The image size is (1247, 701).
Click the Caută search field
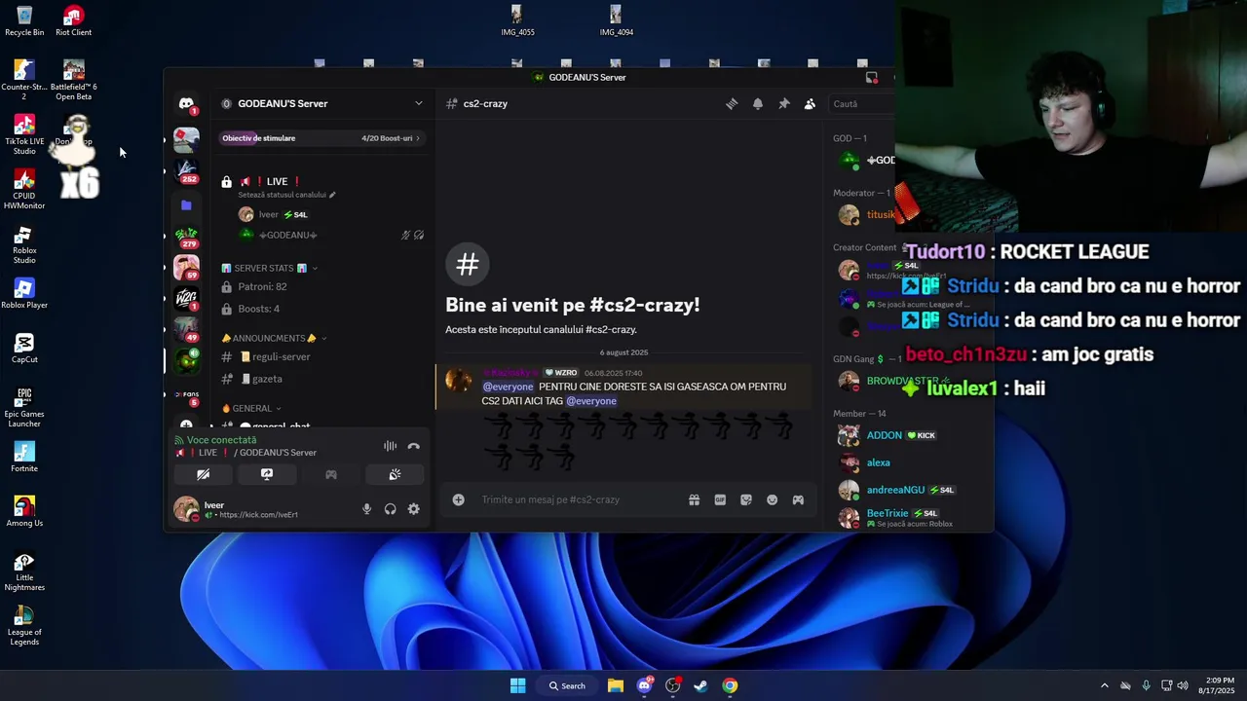coord(861,104)
